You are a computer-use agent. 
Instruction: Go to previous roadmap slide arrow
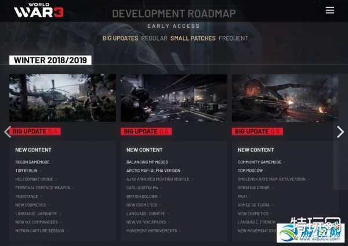click(8, 132)
